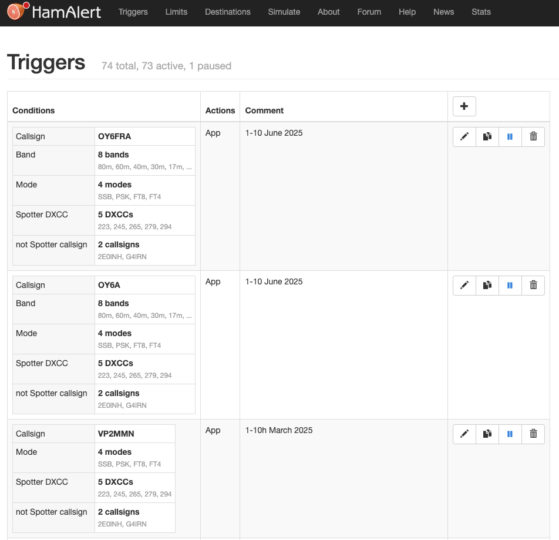The width and height of the screenshot is (559, 540).
Task: Open the Limits menu item
Action: coord(176,12)
